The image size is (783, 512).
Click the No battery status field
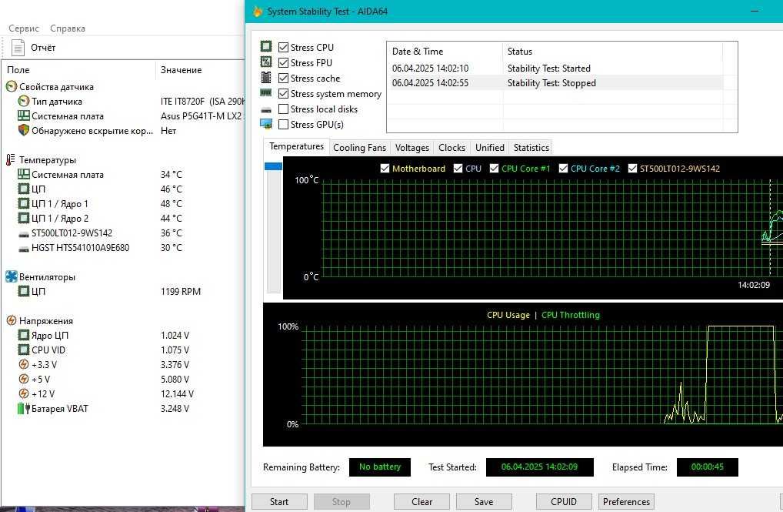click(x=379, y=467)
